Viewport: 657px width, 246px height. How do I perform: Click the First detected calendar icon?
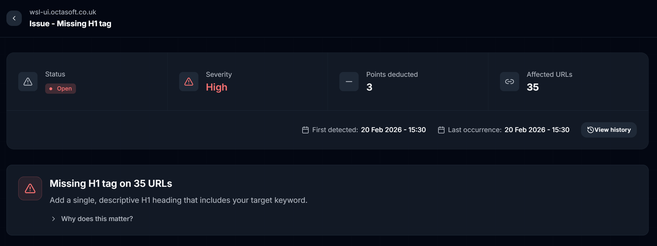click(305, 130)
